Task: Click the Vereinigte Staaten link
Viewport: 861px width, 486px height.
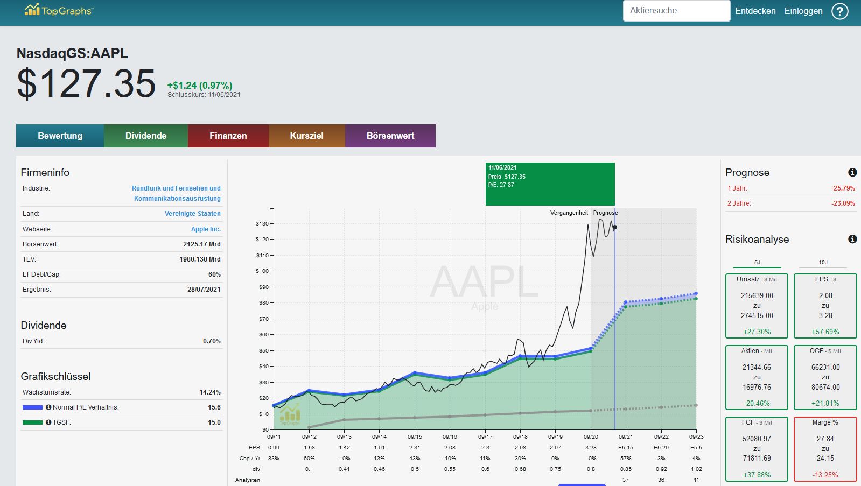Action: pos(193,214)
